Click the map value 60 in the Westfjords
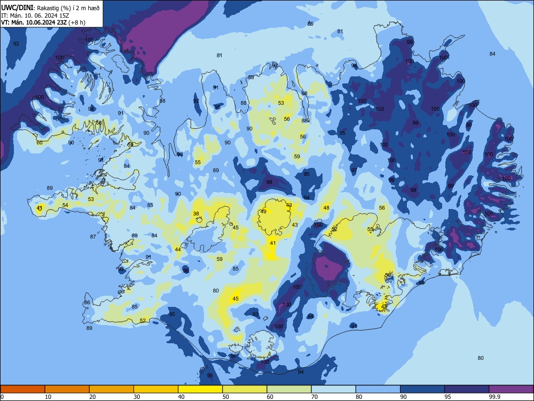The image size is (534, 401). coord(40,143)
